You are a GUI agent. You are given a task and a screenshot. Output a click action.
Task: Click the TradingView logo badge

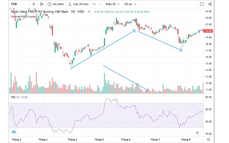(14, 132)
